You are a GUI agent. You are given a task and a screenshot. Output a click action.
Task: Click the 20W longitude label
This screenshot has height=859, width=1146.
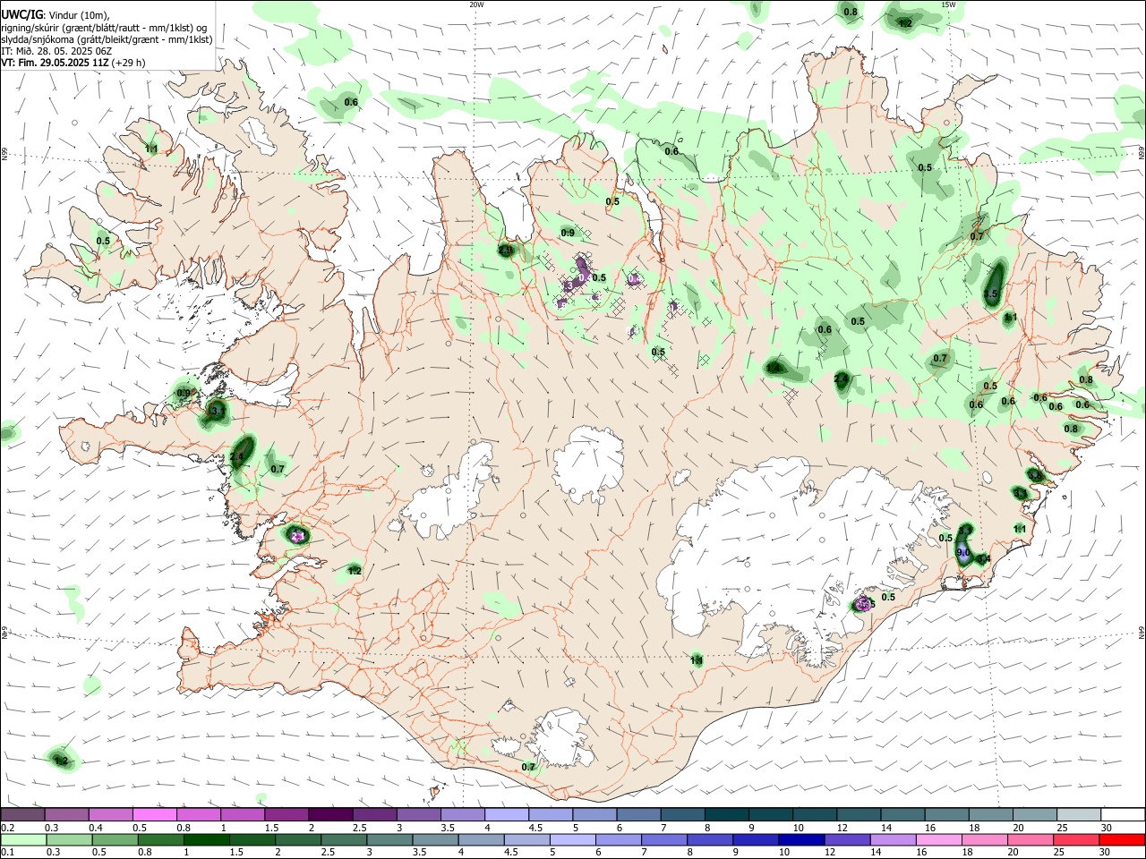pos(476,4)
